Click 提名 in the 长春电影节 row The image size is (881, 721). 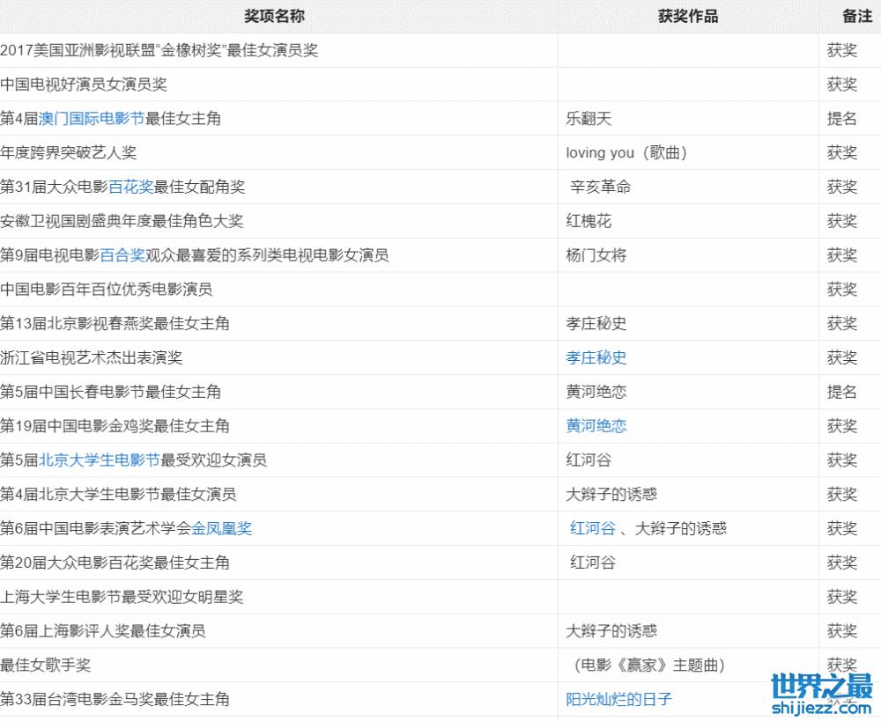[841, 392]
